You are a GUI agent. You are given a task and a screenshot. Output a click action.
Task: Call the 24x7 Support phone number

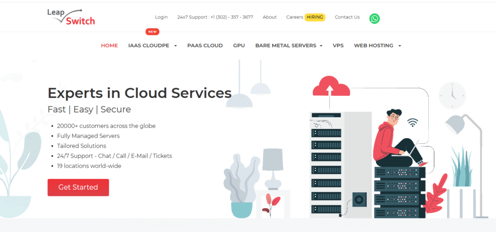pyautogui.click(x=215, y=17)
